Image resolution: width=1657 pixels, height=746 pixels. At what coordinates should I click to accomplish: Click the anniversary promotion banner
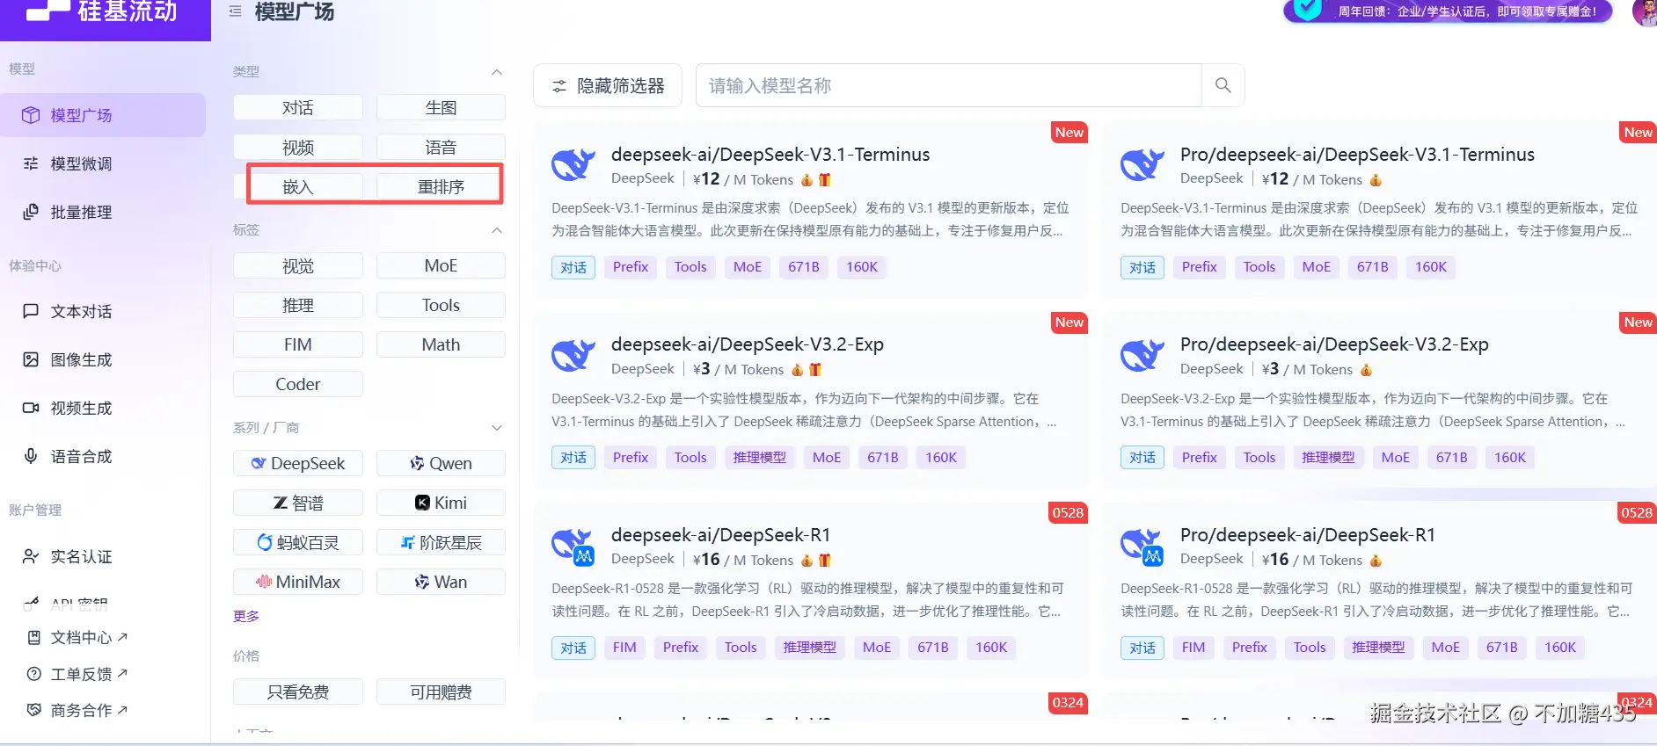(x=1448, y=11)
